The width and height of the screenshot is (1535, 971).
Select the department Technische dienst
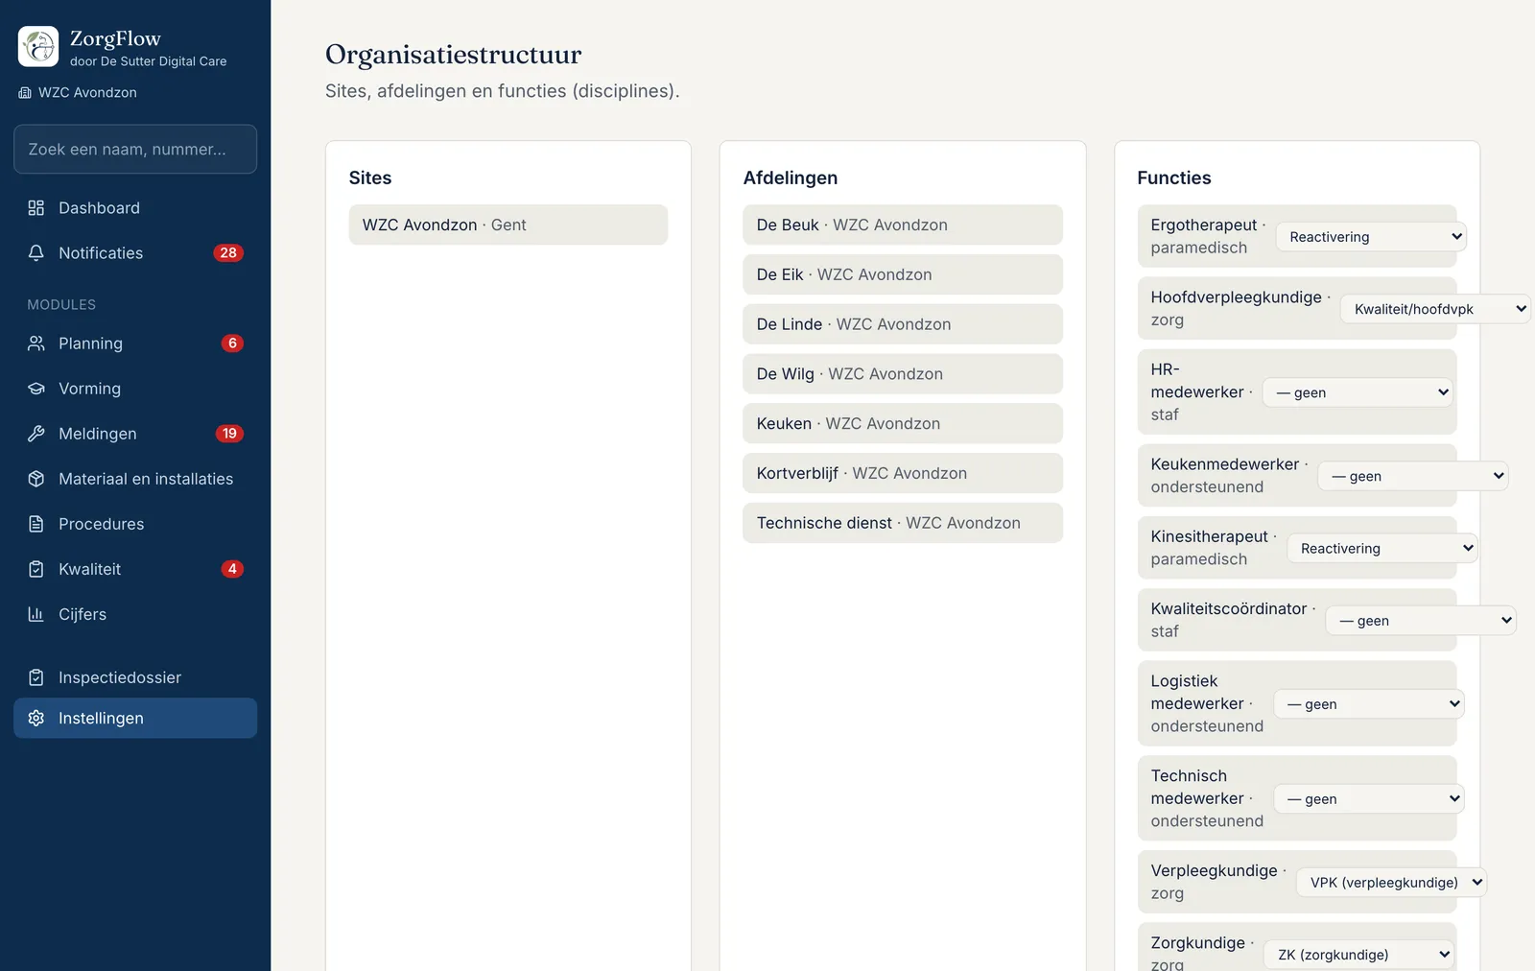coord(903,523)
